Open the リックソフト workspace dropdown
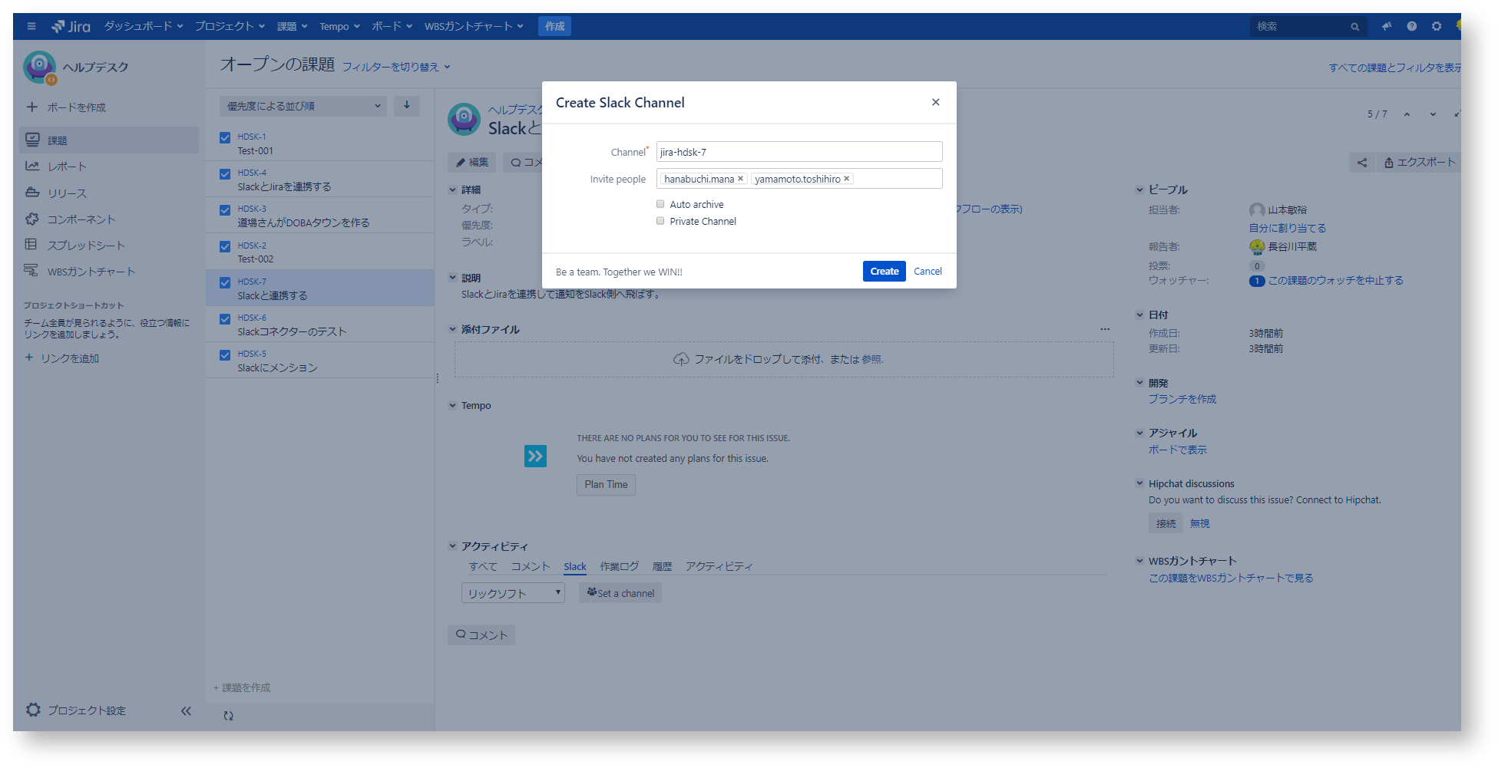The image size is (1498, 768). (513, 593)
